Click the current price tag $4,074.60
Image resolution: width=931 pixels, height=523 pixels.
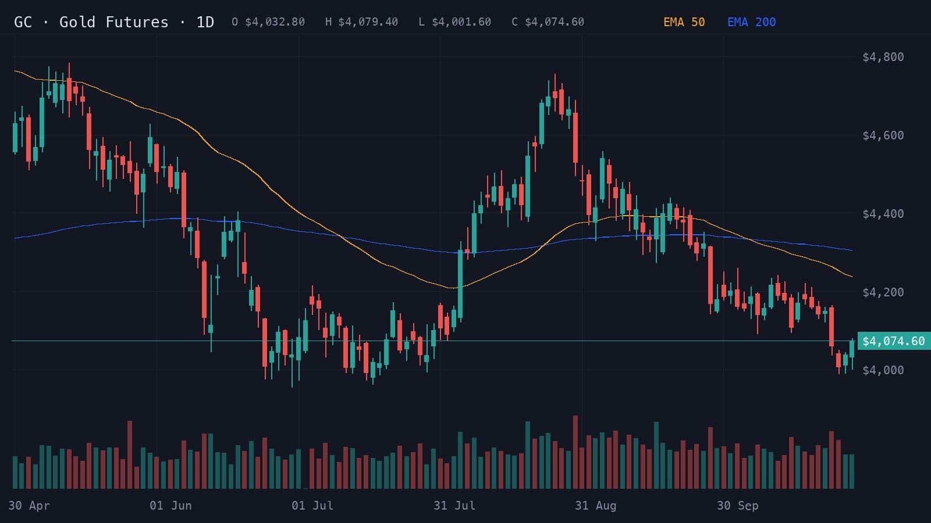[894, 341]
